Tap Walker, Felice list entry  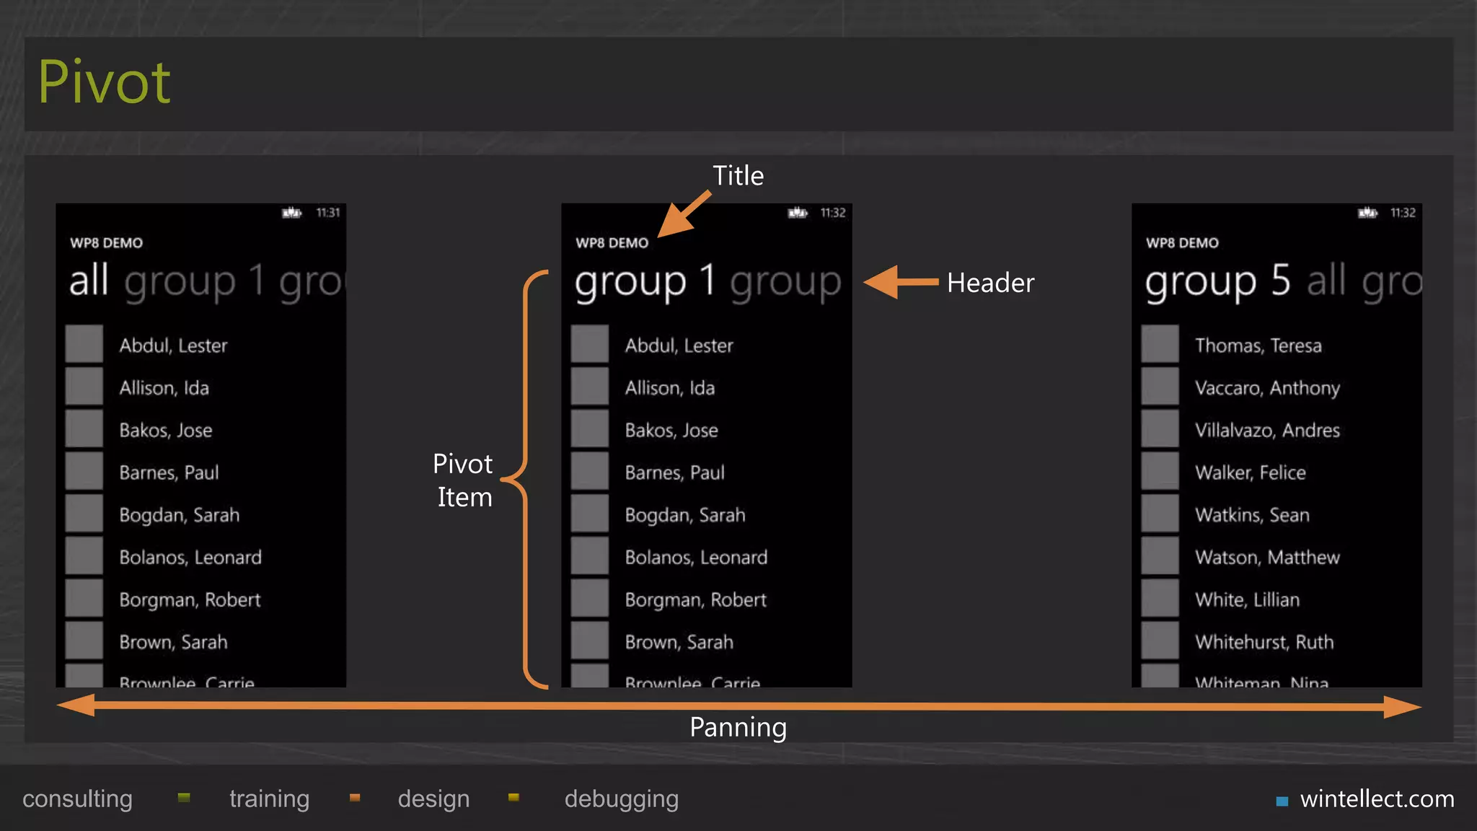(x=1250, y=472)
